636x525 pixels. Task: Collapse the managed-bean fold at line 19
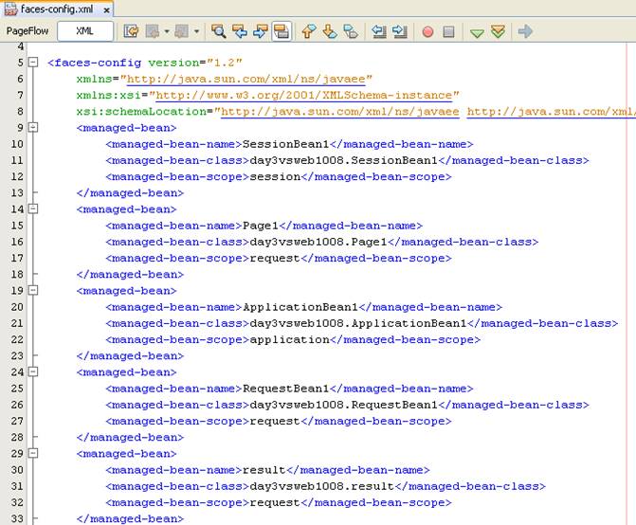(33, 290)
